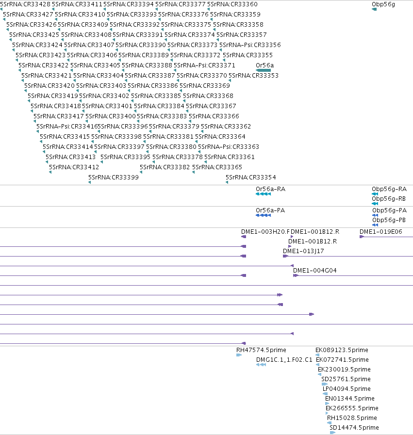The image size is (413, 435).
Task: Click the Obp56g-PB label
Action: pyautogui.click(x=389, y=220)
